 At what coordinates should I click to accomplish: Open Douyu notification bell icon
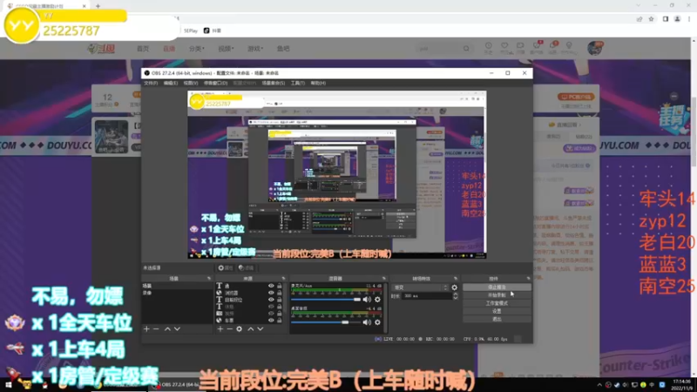point(552,46)
